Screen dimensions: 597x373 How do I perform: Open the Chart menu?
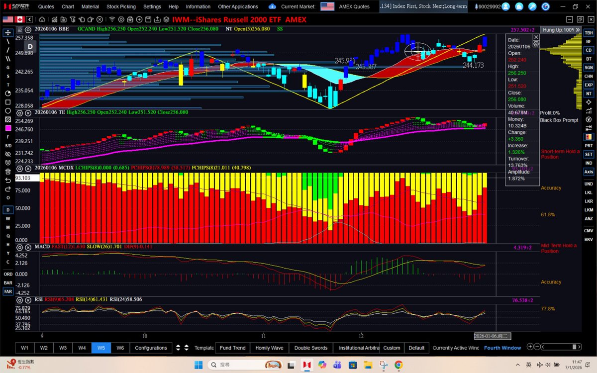[68, 6]
